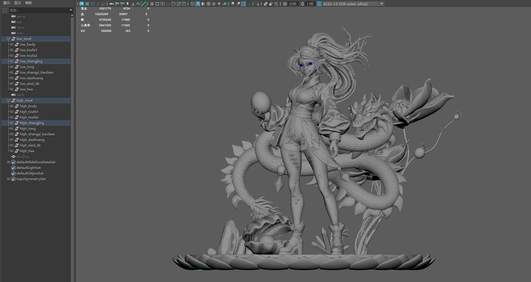This screenshot has width=531, height=282.
Task: Click the image plane icon
Action: point(133,4)
